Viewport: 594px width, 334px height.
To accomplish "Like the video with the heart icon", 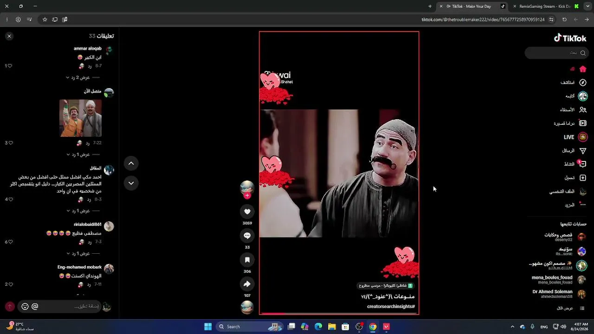I will 247,212.
